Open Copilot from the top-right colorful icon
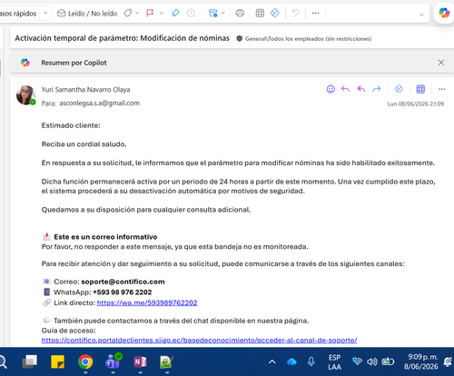The image size is (454, 376). pyautogui.click(x=444, y=13)
